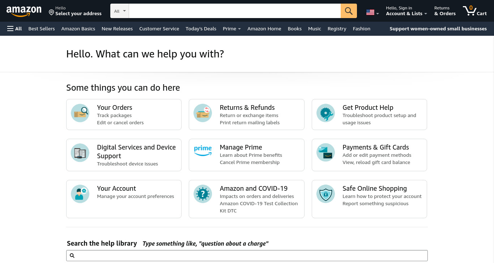The width and height of the screenshot is (494, 263).
Task: Click 'Track packages' text
Action: (x=114, y=116)
